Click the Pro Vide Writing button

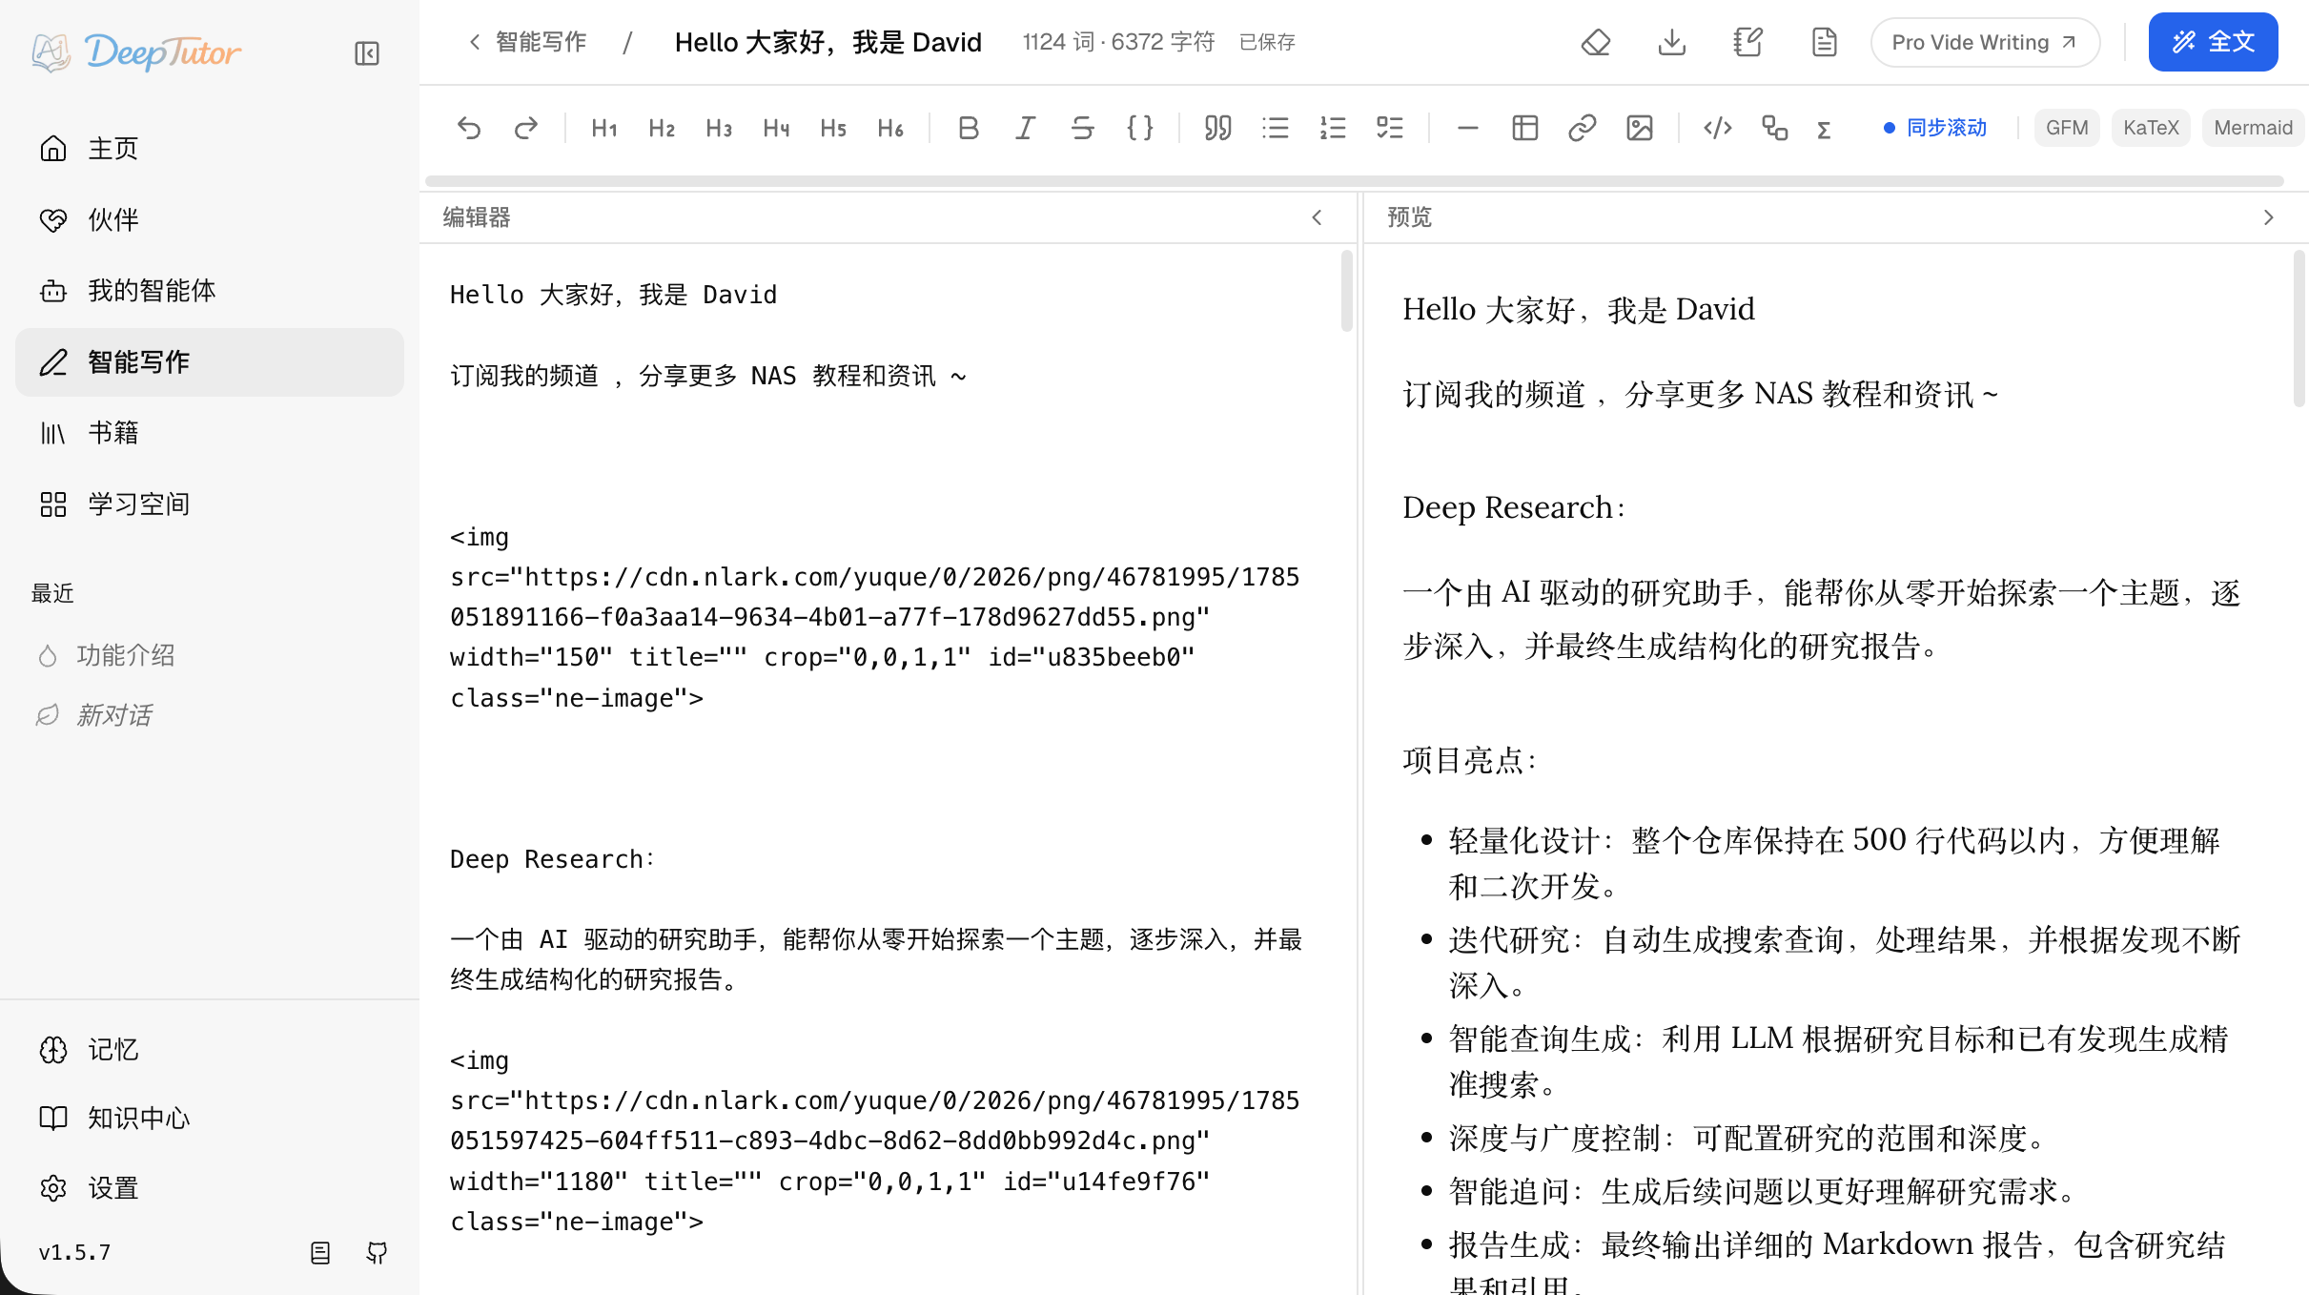click(1985, 42)
